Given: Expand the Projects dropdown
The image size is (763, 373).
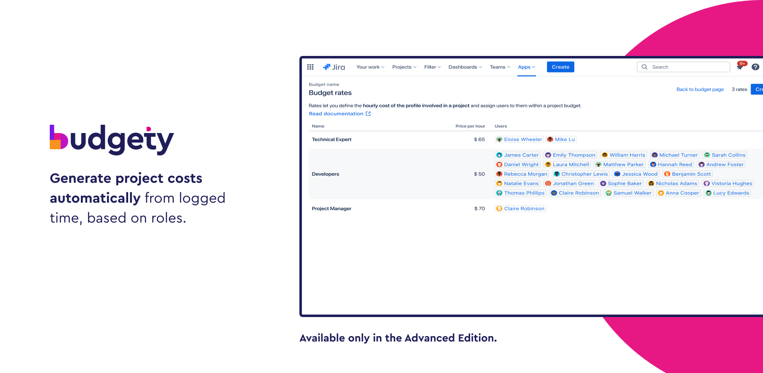Looking at the screenshot, I should pyautogui.click(x=404, y=67).
